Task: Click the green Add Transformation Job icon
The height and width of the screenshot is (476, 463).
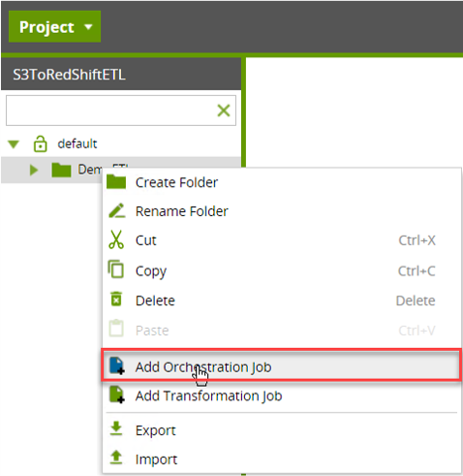Action: point(117,395)
